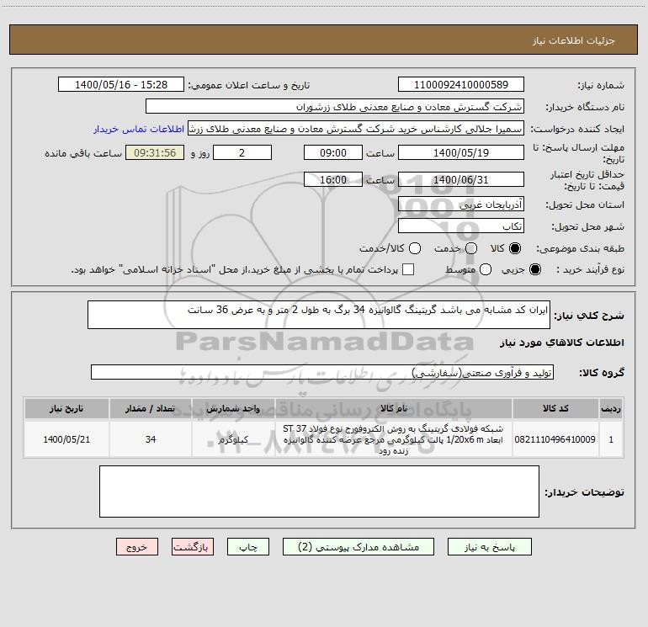Select the نام کالا column header

(394, 408)
